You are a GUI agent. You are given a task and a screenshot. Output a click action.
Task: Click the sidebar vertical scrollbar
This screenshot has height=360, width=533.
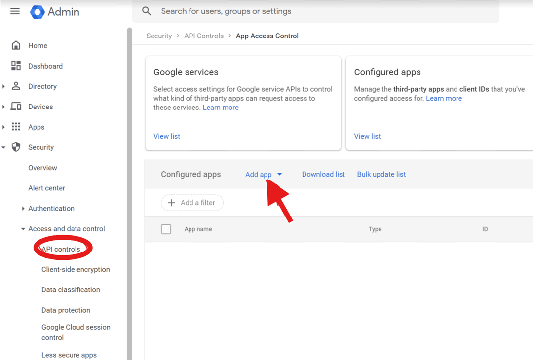tap(129, 194)
